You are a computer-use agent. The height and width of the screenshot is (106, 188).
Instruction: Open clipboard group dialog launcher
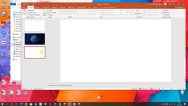(x=41, y=17)
